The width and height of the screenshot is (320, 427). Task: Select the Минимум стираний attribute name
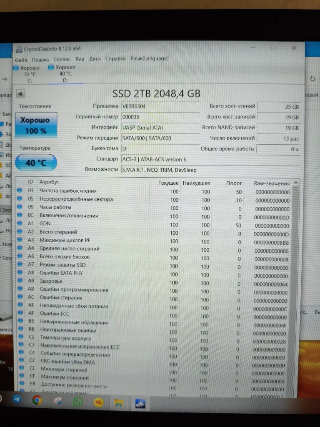[64, 369]
